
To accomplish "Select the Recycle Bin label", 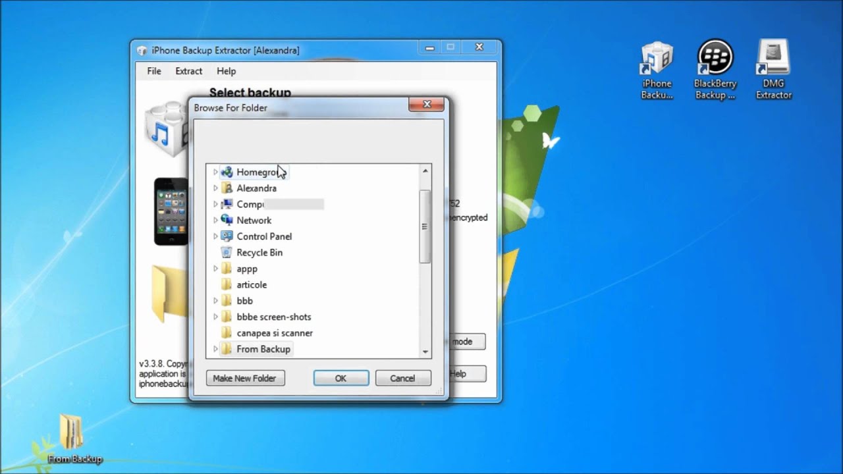I will [x=259, y=253].
